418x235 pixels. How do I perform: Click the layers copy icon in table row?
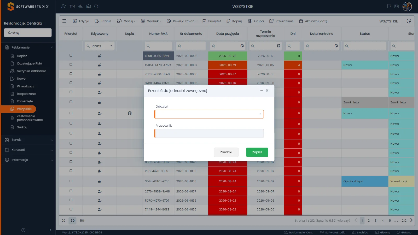(130, 113)
